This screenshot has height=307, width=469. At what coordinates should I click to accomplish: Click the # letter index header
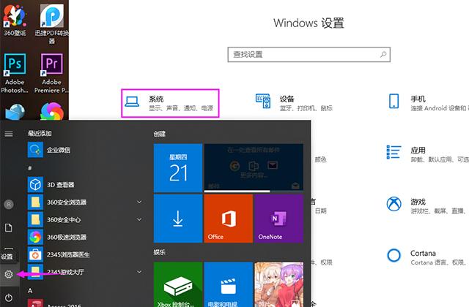[29, 168]
